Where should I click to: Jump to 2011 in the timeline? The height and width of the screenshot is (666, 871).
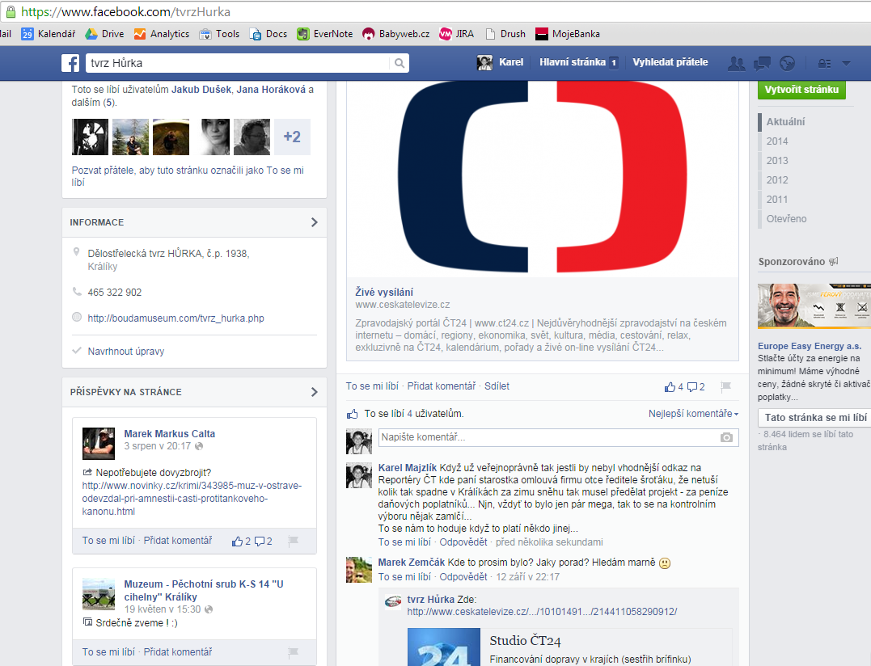(x=777, y=200)
